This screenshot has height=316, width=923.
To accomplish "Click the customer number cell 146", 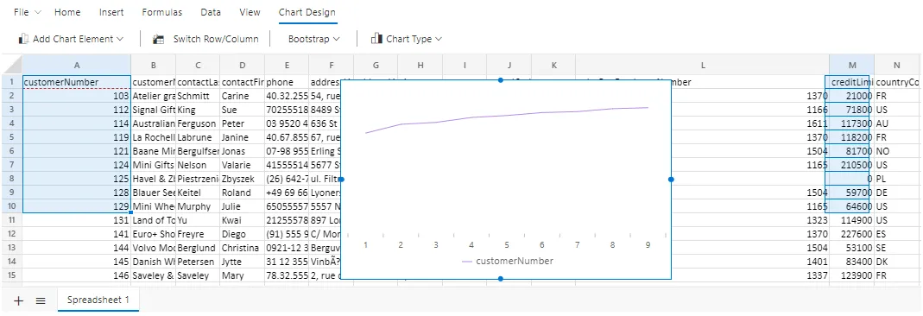I will (x=77, y=275).
